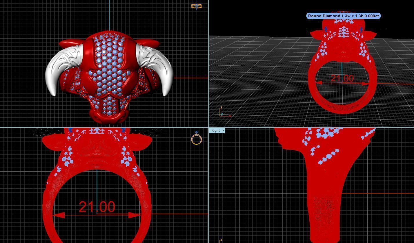Click the top-view ring icon in the upper-left viewport
Image resolution: width=414 pixels, height=243 pixels.
(x=197, y=6)
